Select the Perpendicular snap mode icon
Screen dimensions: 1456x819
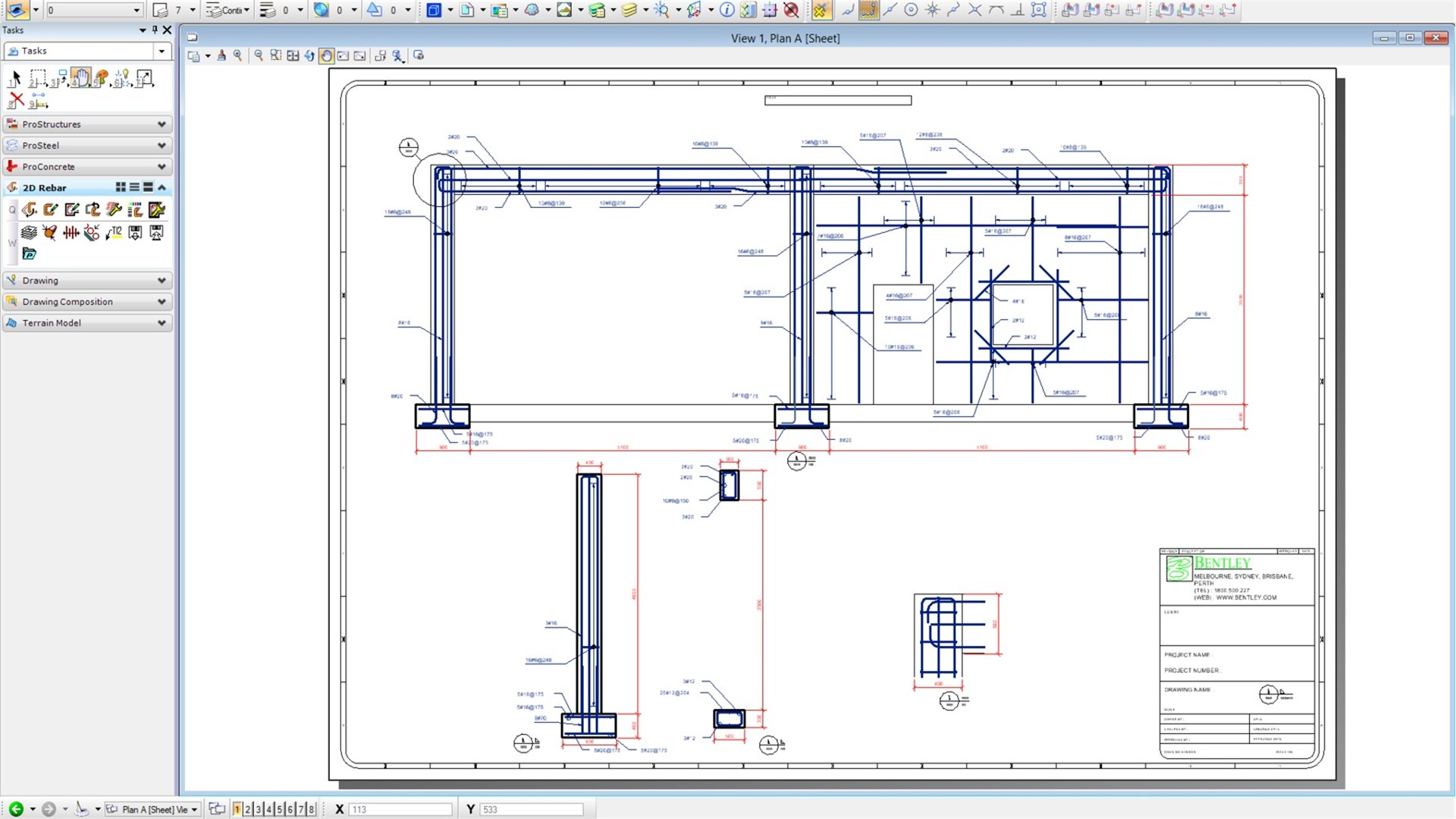point(1017,10)
